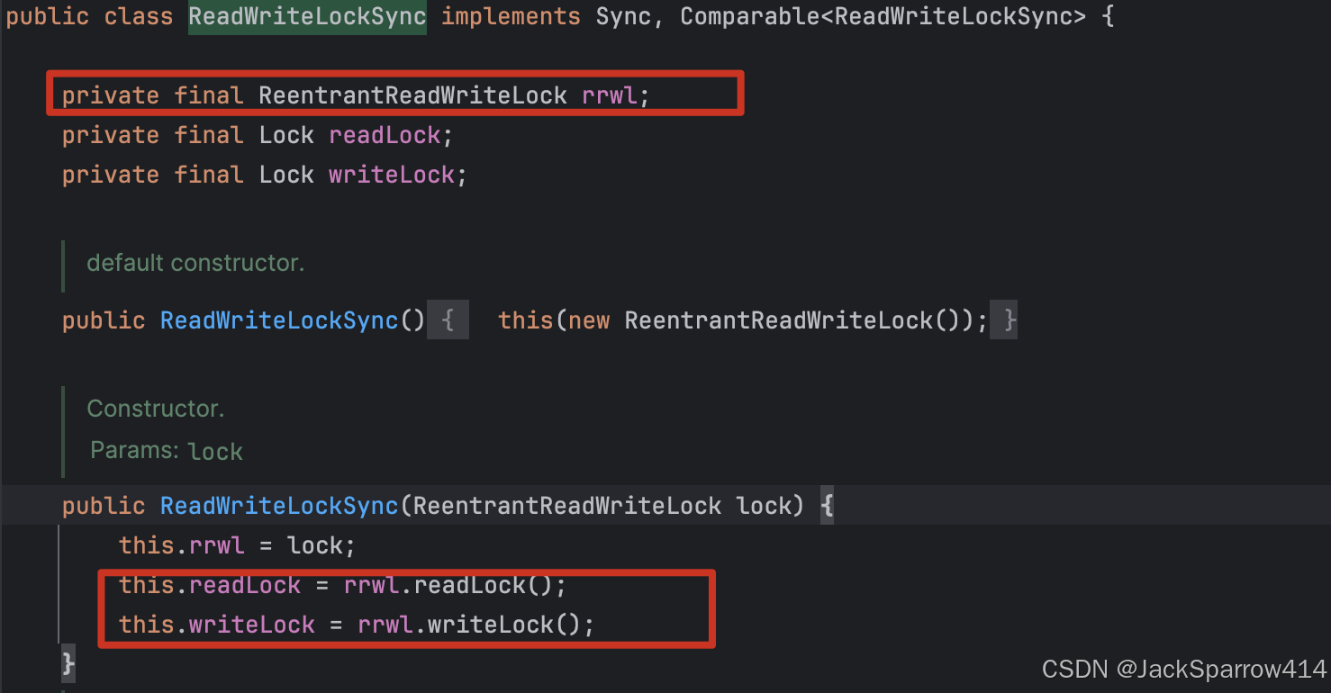Click the 'default constructor.' doc comment
1331x693 pixels.
click(x=195, y=263)
